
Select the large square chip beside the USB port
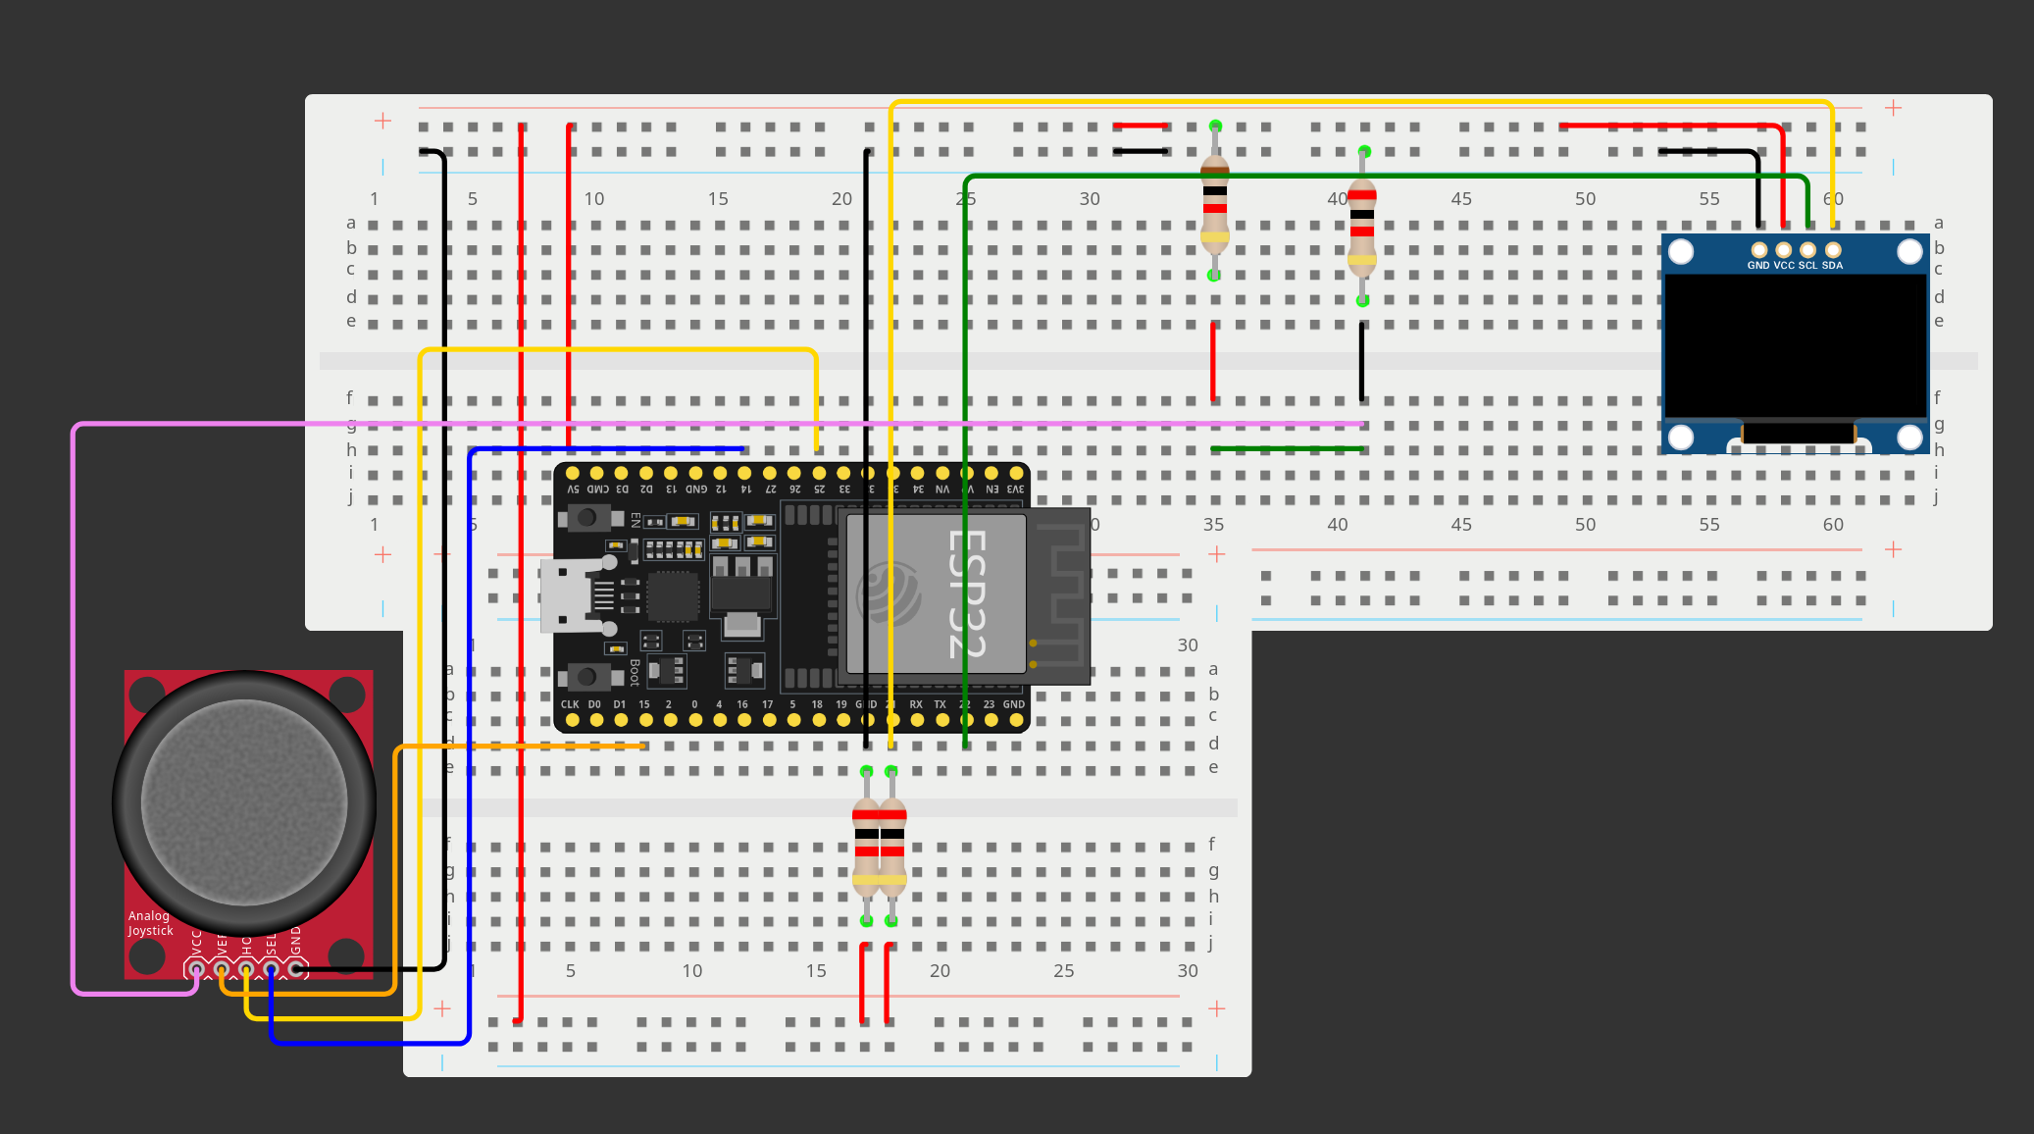click(673, 595)
